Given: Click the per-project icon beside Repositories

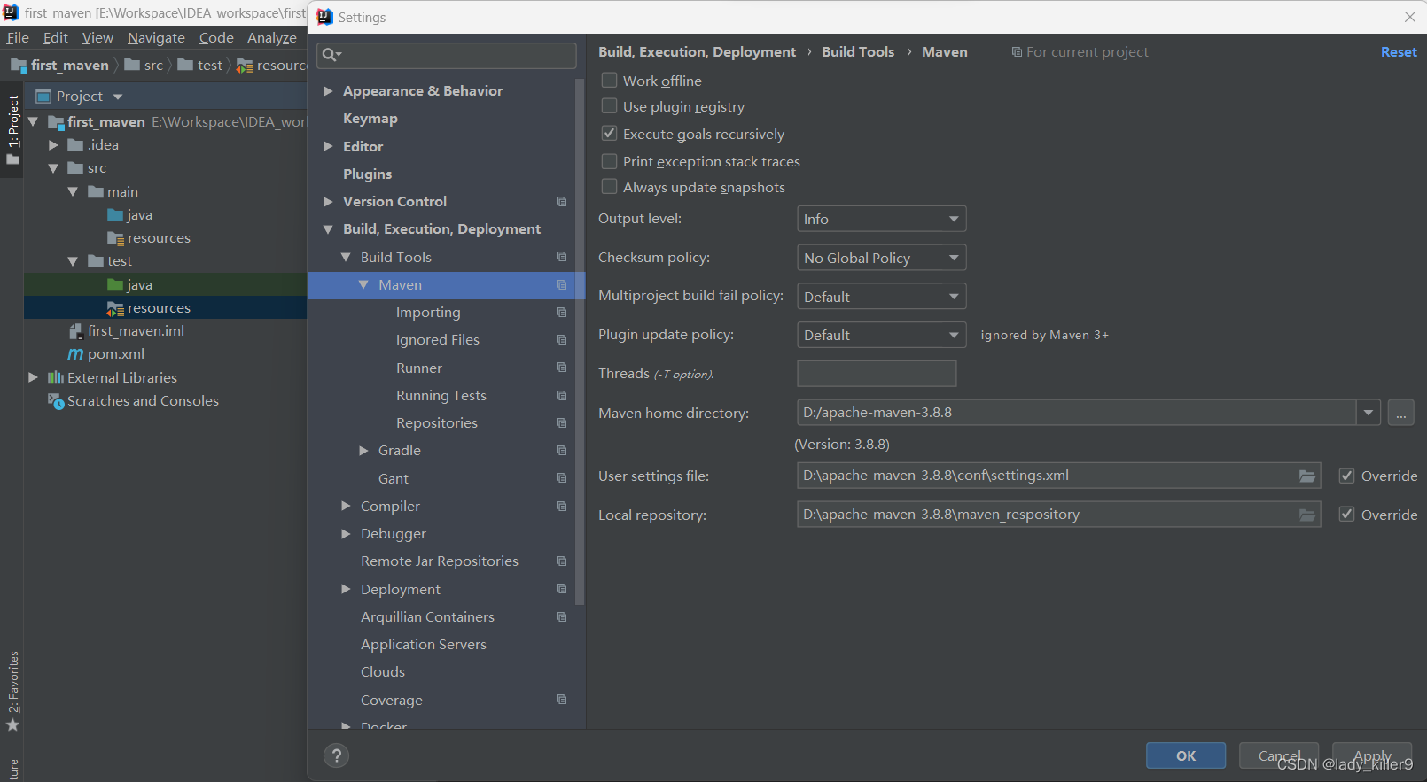Looking at the screenshot, I should pyautogui.click(x=561, y=422).
